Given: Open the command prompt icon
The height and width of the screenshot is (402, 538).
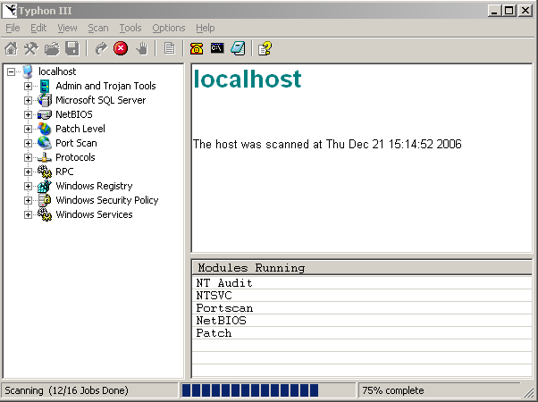Looking at the screenshot, I should coord(217,48).
